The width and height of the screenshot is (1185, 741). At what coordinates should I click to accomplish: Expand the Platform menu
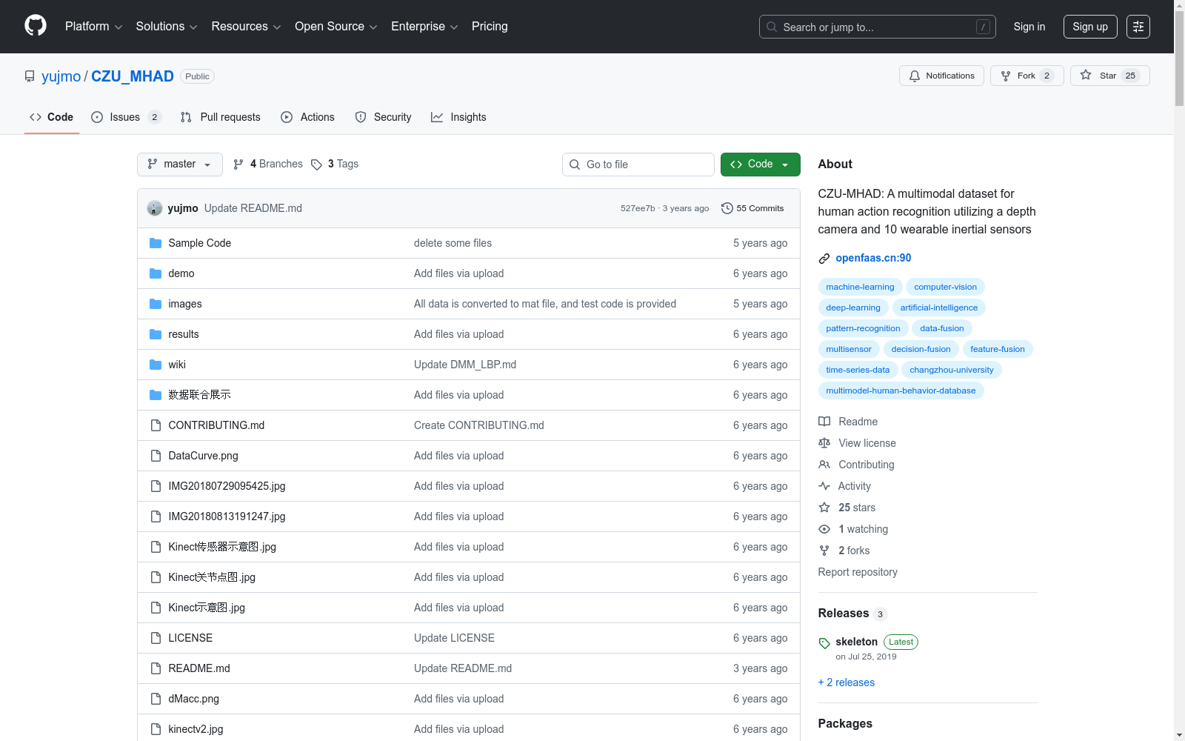93,27
